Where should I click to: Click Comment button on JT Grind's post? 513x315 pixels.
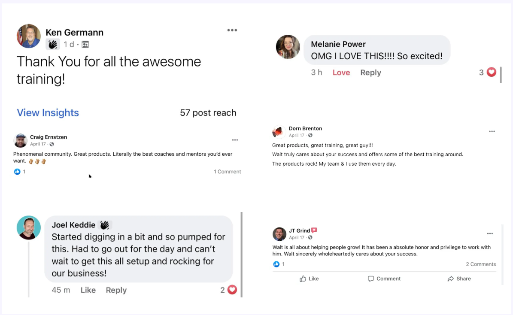point(384,279)
